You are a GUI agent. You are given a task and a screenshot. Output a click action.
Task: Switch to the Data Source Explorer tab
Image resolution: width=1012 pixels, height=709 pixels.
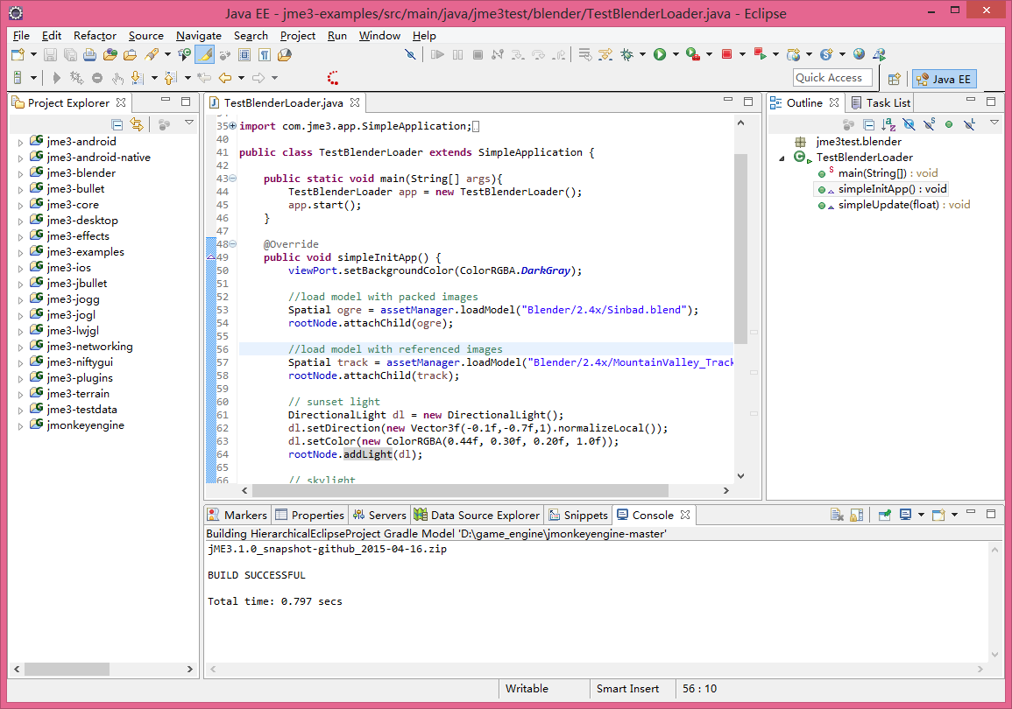point(477,515)
